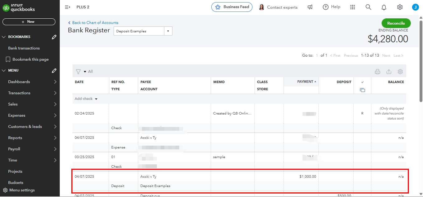This screenshot has height=197, width=423.
Task: Click the copy icon under the checkmark column
Action: coord(362,90)
